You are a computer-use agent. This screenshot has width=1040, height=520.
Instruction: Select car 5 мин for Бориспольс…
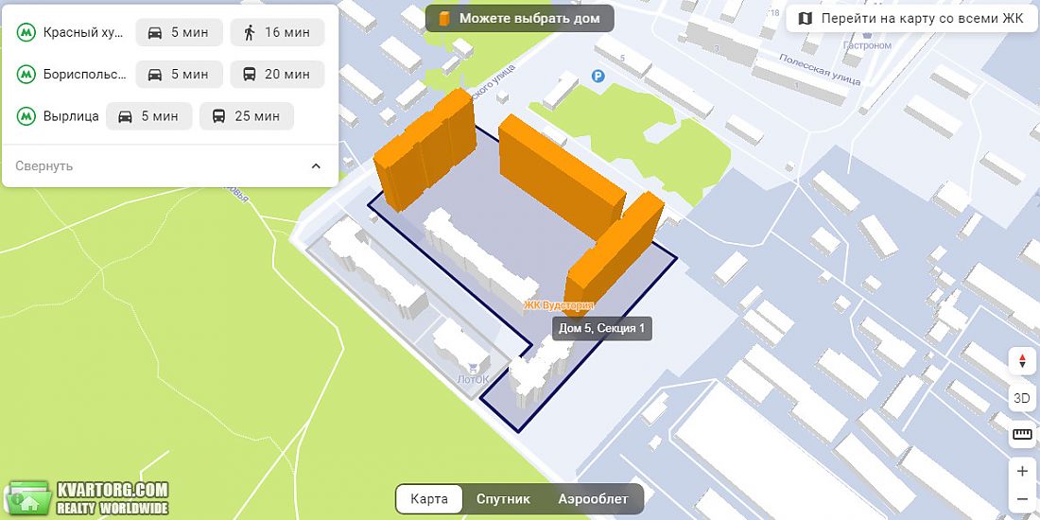pyautogui.click(x=179, y=75)
